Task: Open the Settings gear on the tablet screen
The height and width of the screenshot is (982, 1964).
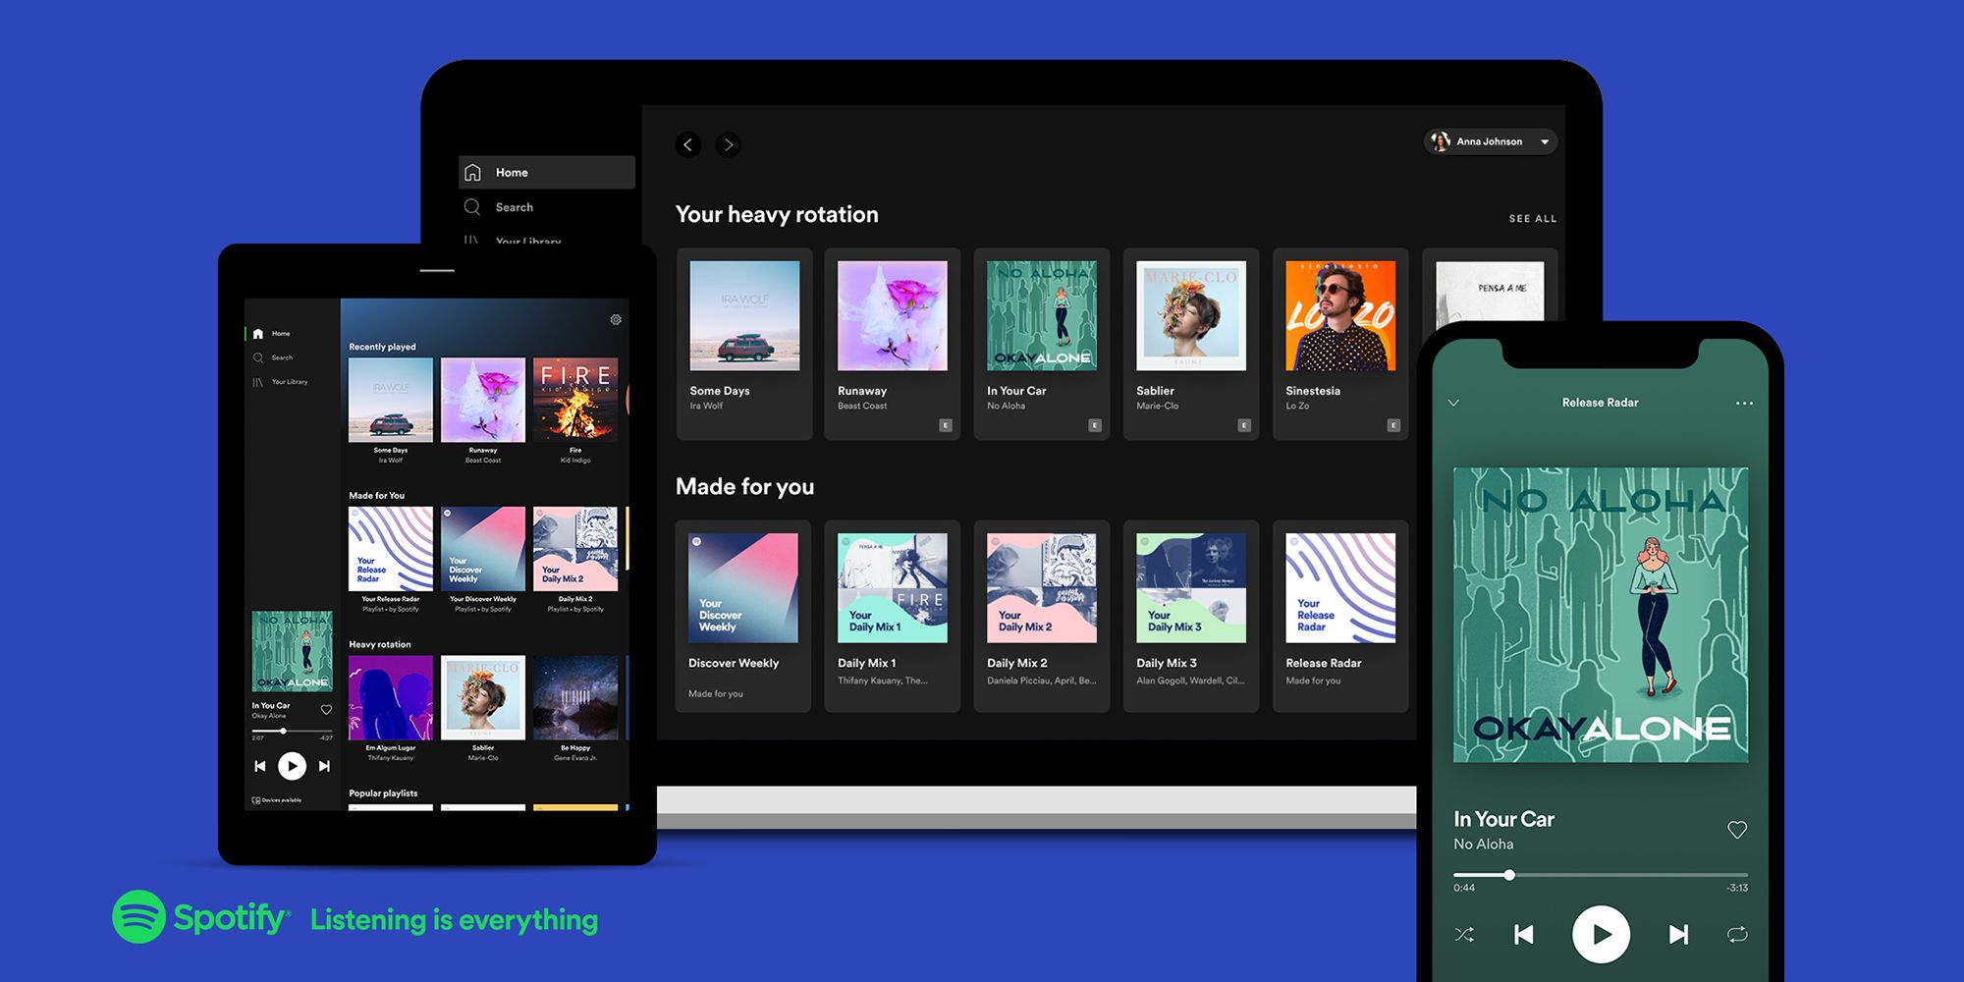Action: pos(616,319)
